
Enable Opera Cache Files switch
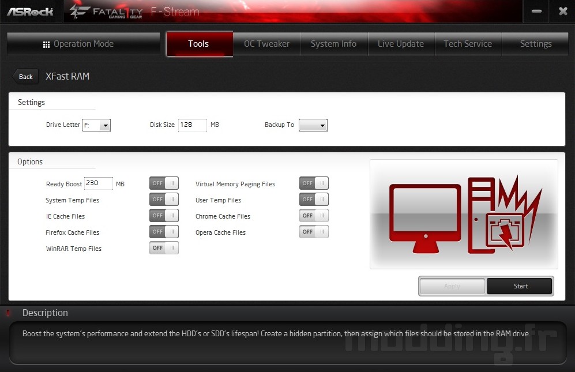pos(314,231)
